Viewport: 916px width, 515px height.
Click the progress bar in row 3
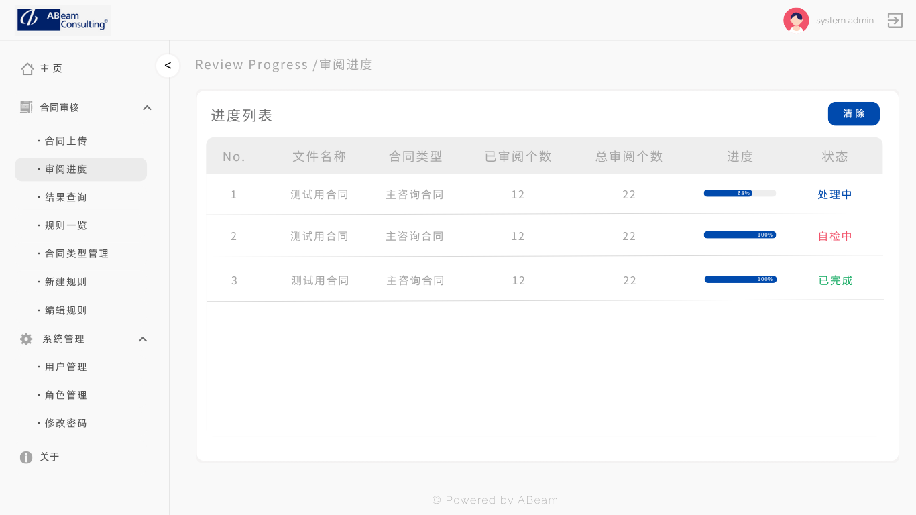(740, 279)
